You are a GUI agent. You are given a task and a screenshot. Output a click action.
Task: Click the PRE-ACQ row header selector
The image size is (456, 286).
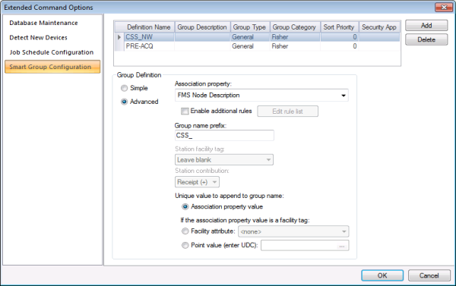click(x=119, y=46)
